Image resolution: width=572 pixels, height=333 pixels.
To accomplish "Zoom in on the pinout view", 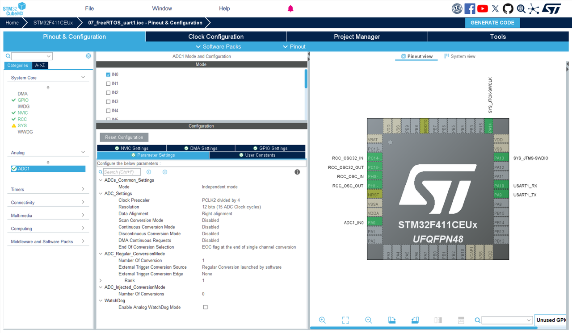I will tap(322, 320).
